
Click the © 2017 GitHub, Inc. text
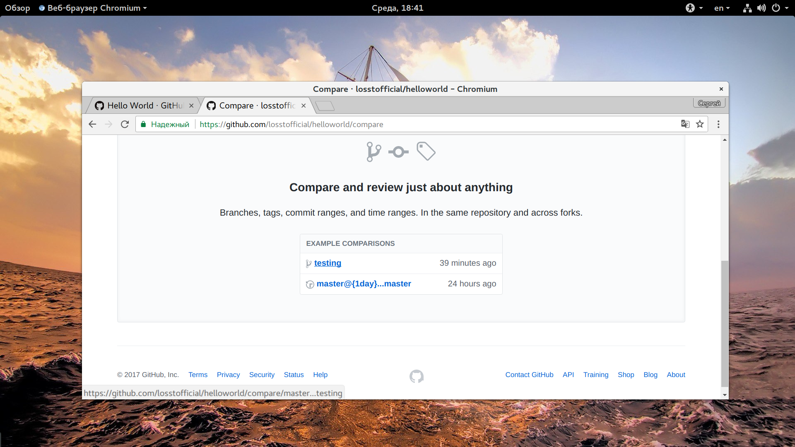(x=148, y=375)
